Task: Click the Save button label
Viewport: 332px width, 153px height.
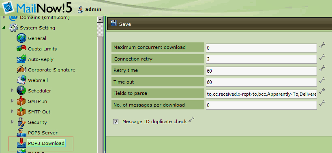Action: pyautogui.click(x=125, y=24)
